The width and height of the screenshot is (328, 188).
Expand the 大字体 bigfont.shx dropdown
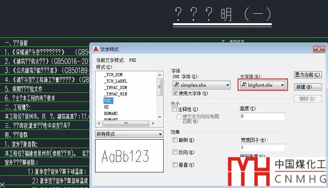tap(283, 85)
